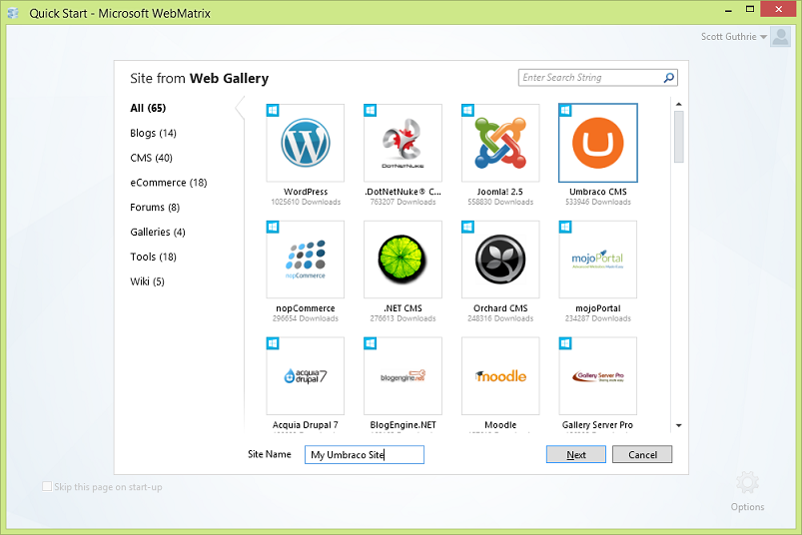Image resolution: width=802 pixels, height=535 pixels.
Task: Click the Windows badge on Umbraco tile
Action: tap(565, 111)
